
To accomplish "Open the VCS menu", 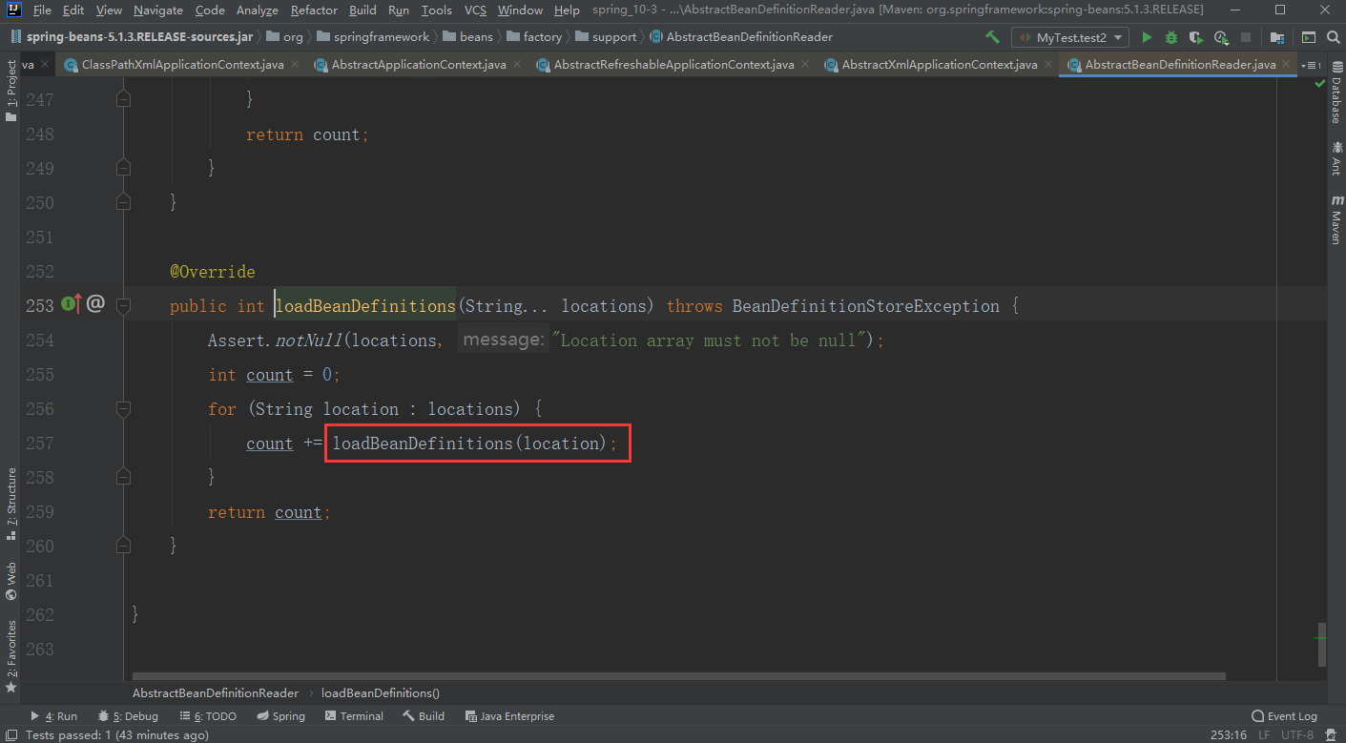I will pos(475,10).
